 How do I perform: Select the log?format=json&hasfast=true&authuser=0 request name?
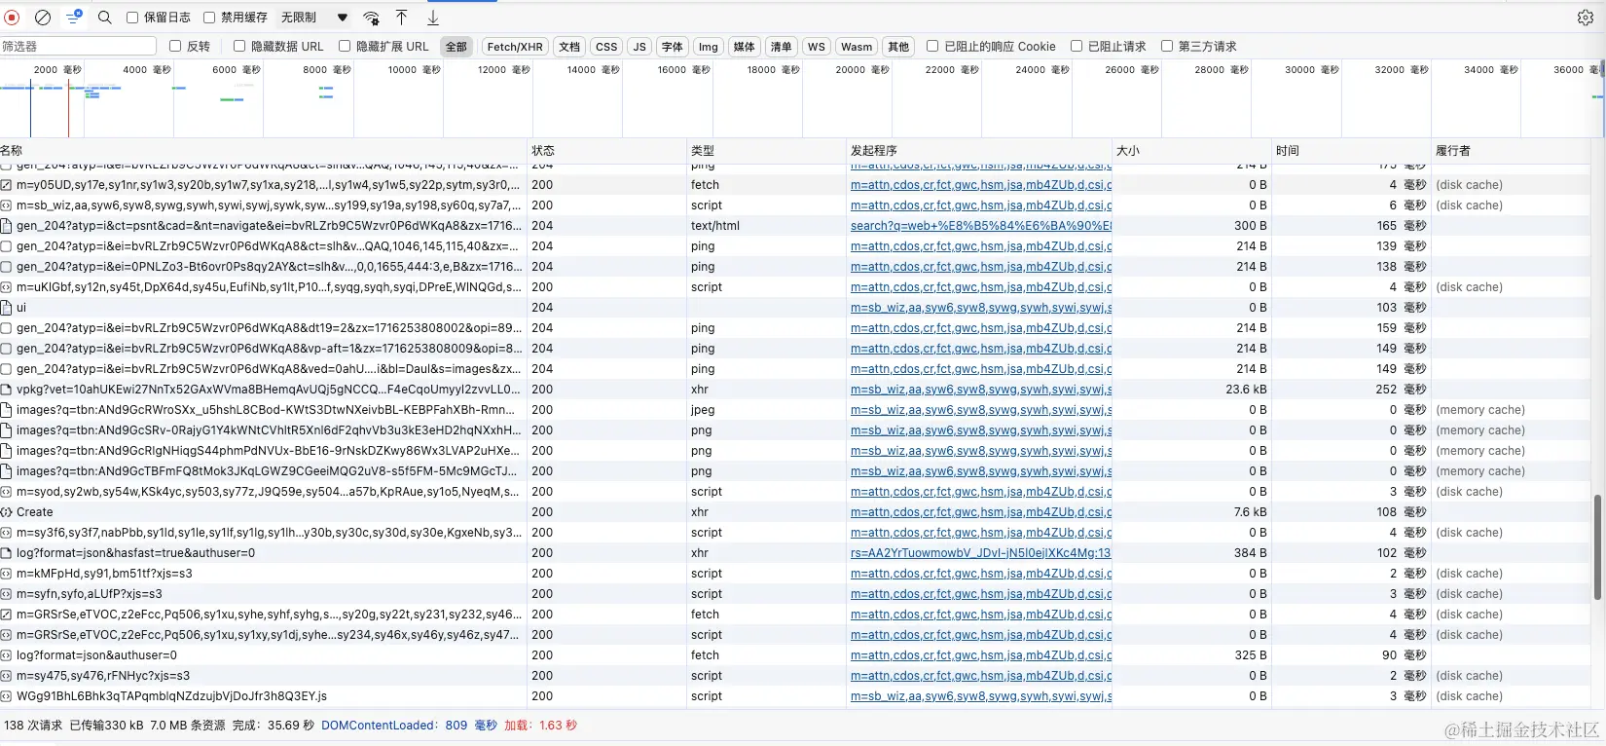click(x=135, y=553)
